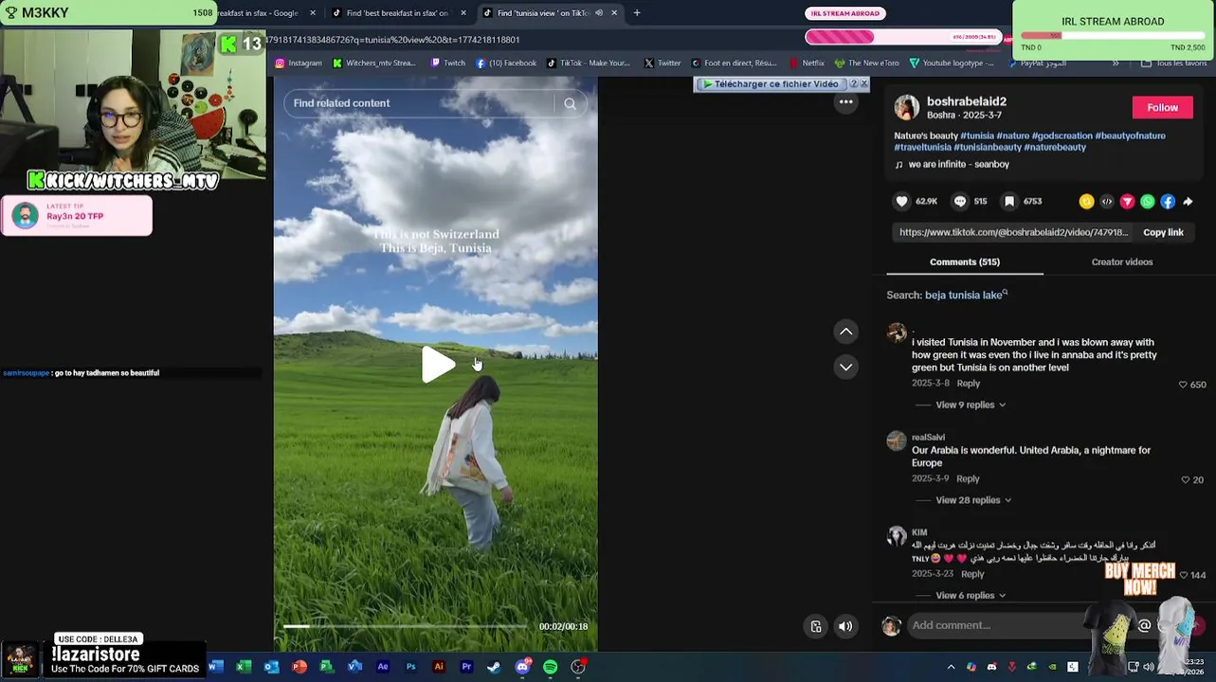The height and width of the screenshot is (682, 1216).
Task: Open the Instagram bookmark
Action: tap(299, 63)
